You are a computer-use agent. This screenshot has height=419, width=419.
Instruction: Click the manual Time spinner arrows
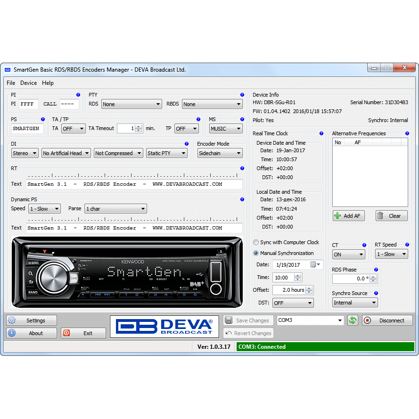(298, 278)
